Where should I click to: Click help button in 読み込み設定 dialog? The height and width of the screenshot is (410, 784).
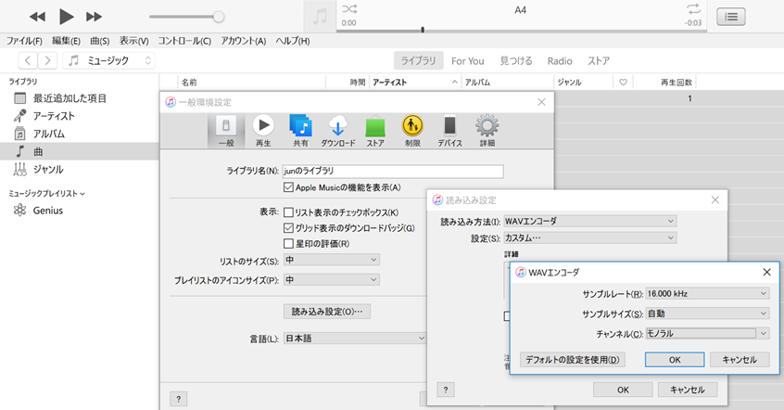446,390
